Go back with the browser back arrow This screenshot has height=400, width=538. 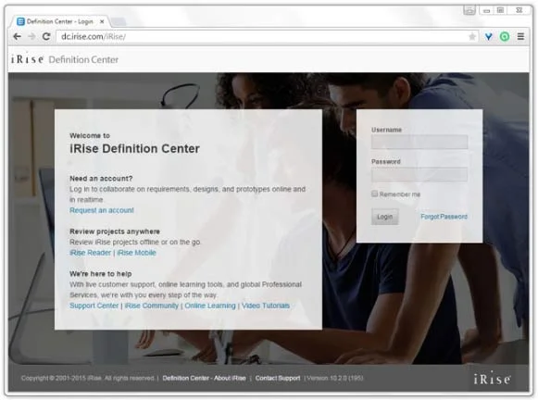click(x=18, y=36)
